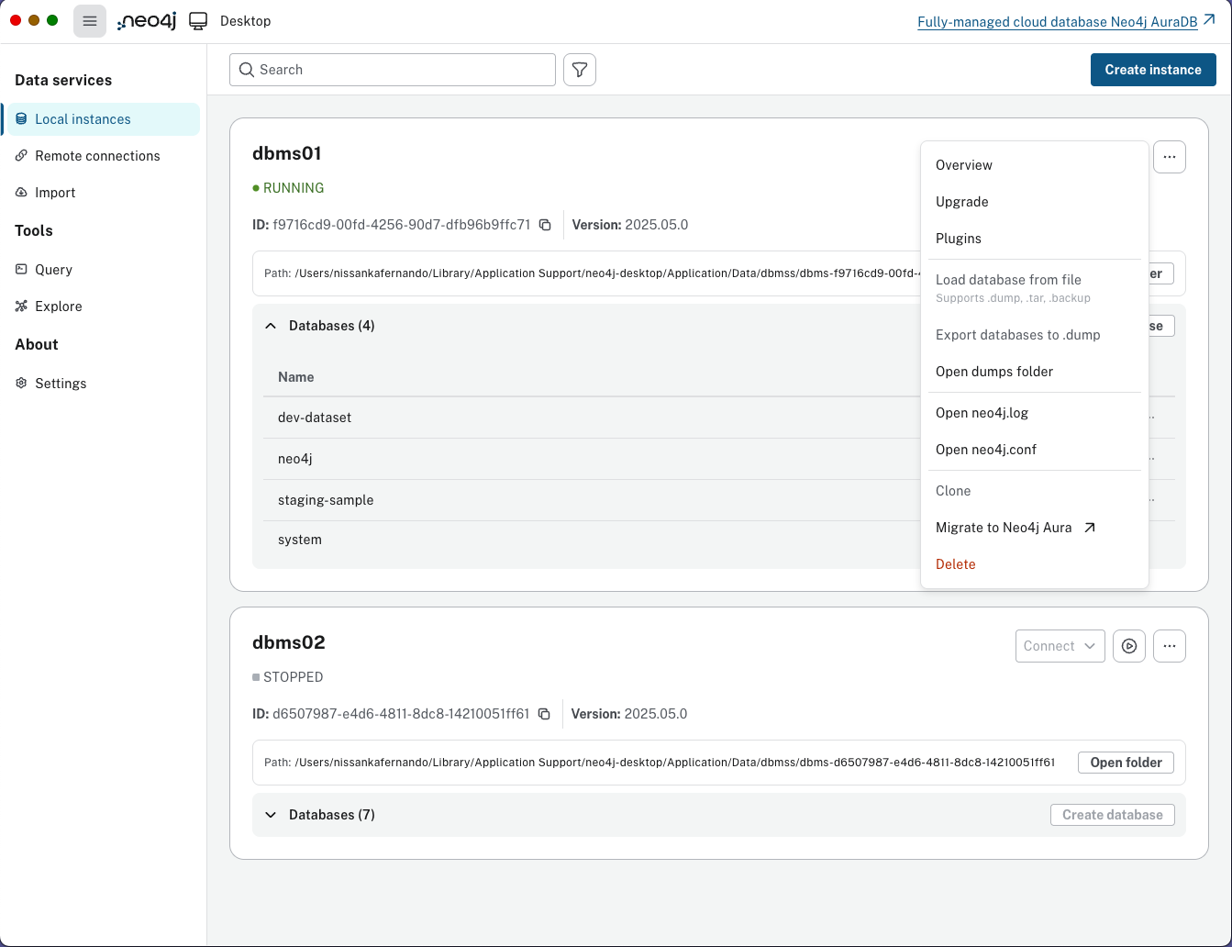The height and width of the screenshot is (947, 1232).
Task: Open the dbms01 options menu
Action: coord(1169,156)
